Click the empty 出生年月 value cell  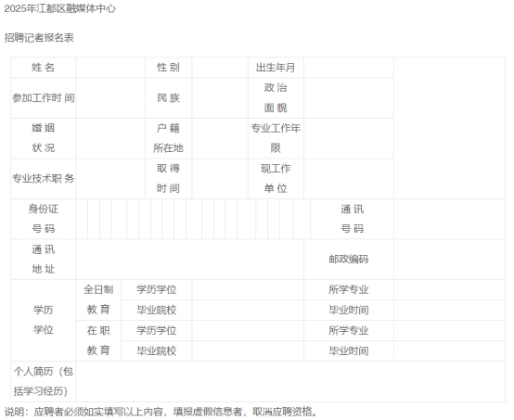coord(349,68)
